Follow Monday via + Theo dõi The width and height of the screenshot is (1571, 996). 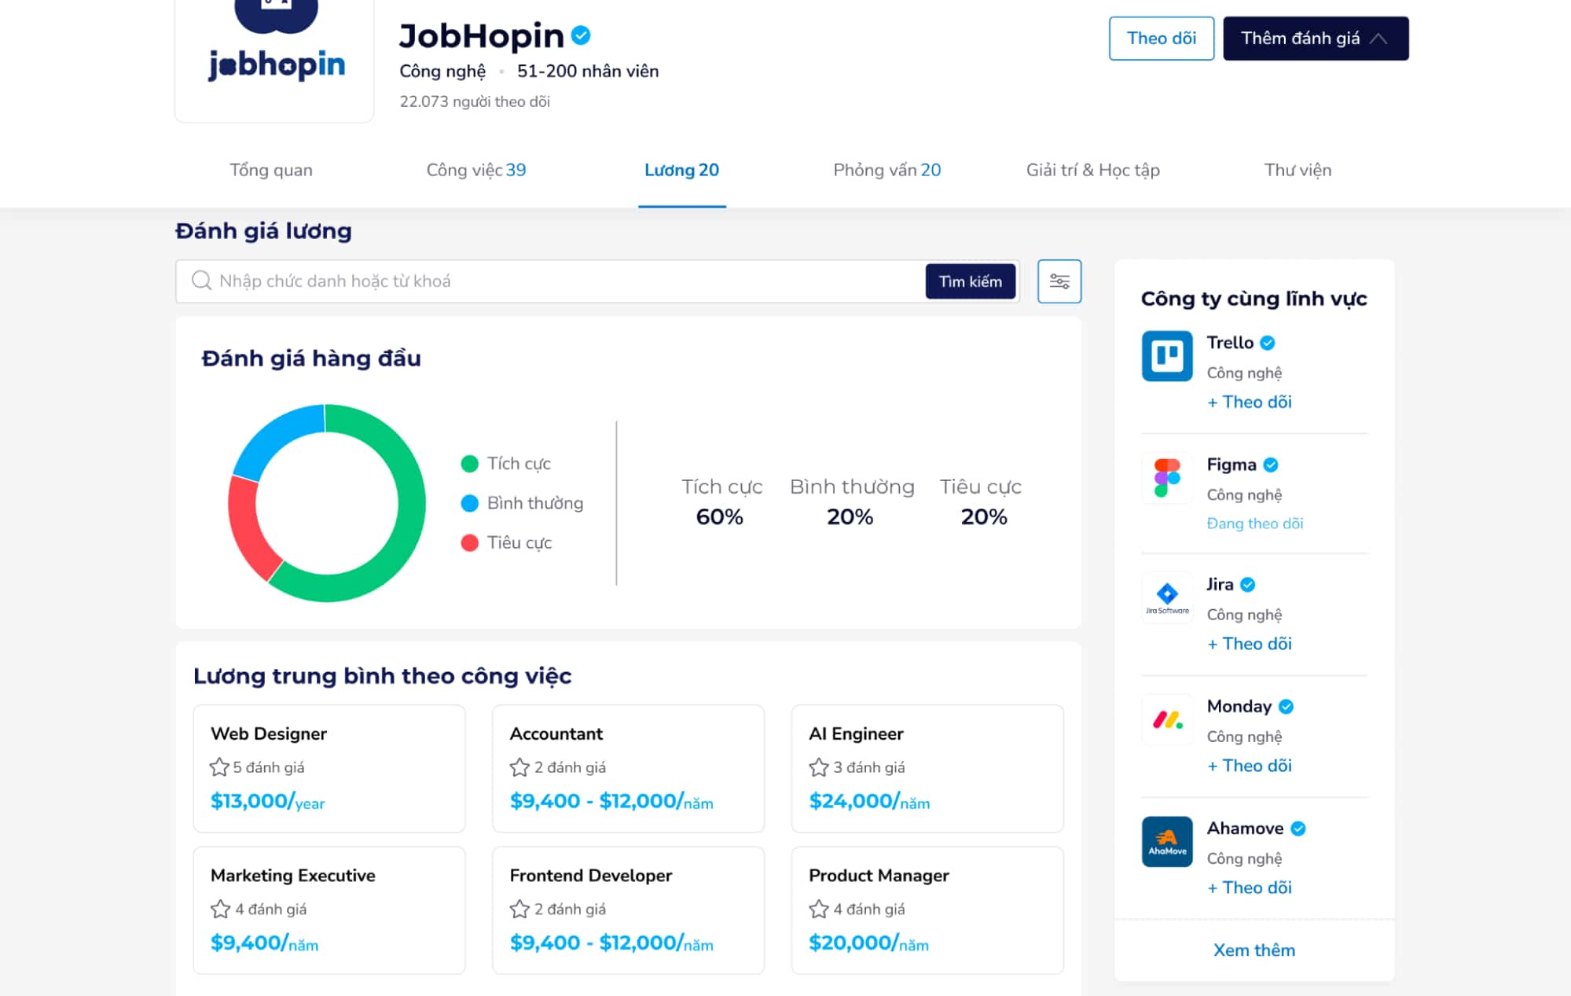(x=1250, y=766)
